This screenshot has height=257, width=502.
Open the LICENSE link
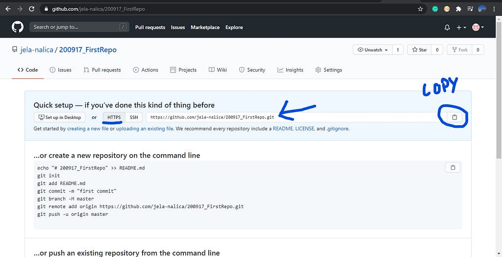pyautogui.click(x=305, y=129)
